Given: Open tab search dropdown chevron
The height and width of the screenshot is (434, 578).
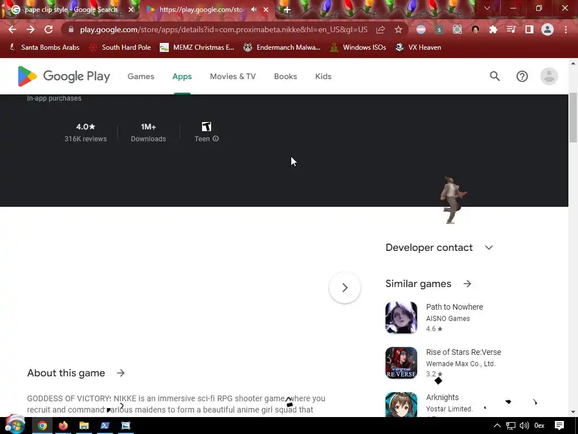Looking at the screenshot, I should tap(487, 8).
